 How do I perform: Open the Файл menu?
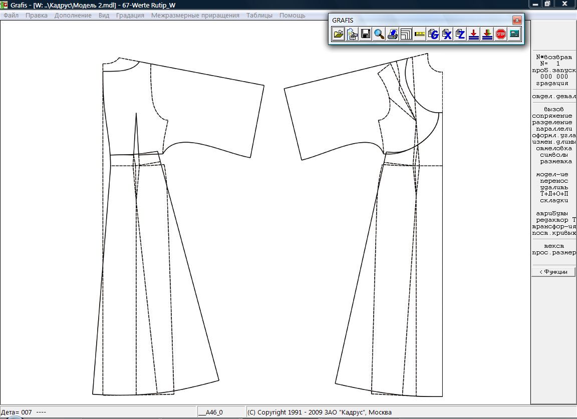(x=11, y=16)
